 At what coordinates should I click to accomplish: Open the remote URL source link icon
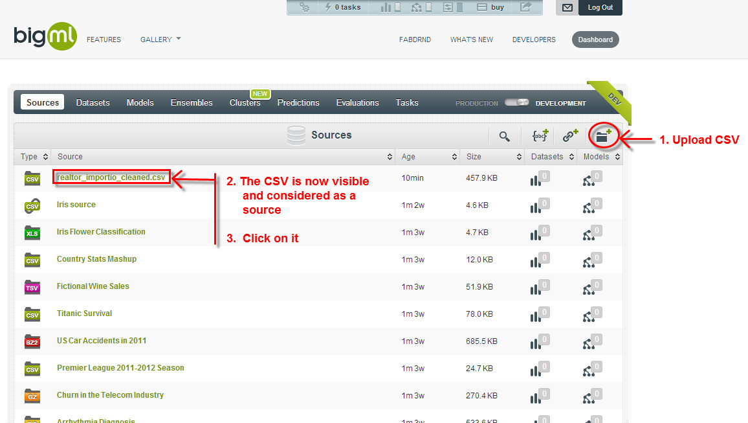click(570, 135)
